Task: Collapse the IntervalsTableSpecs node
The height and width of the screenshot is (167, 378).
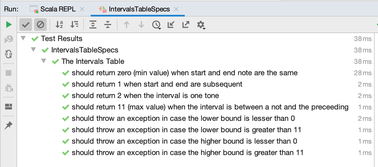Action: coord(34,50)
